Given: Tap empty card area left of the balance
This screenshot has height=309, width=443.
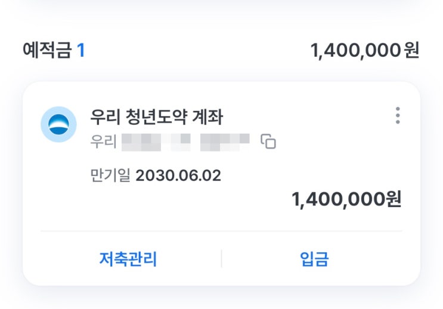Looking at the screenshot, I should pos(149,203).
